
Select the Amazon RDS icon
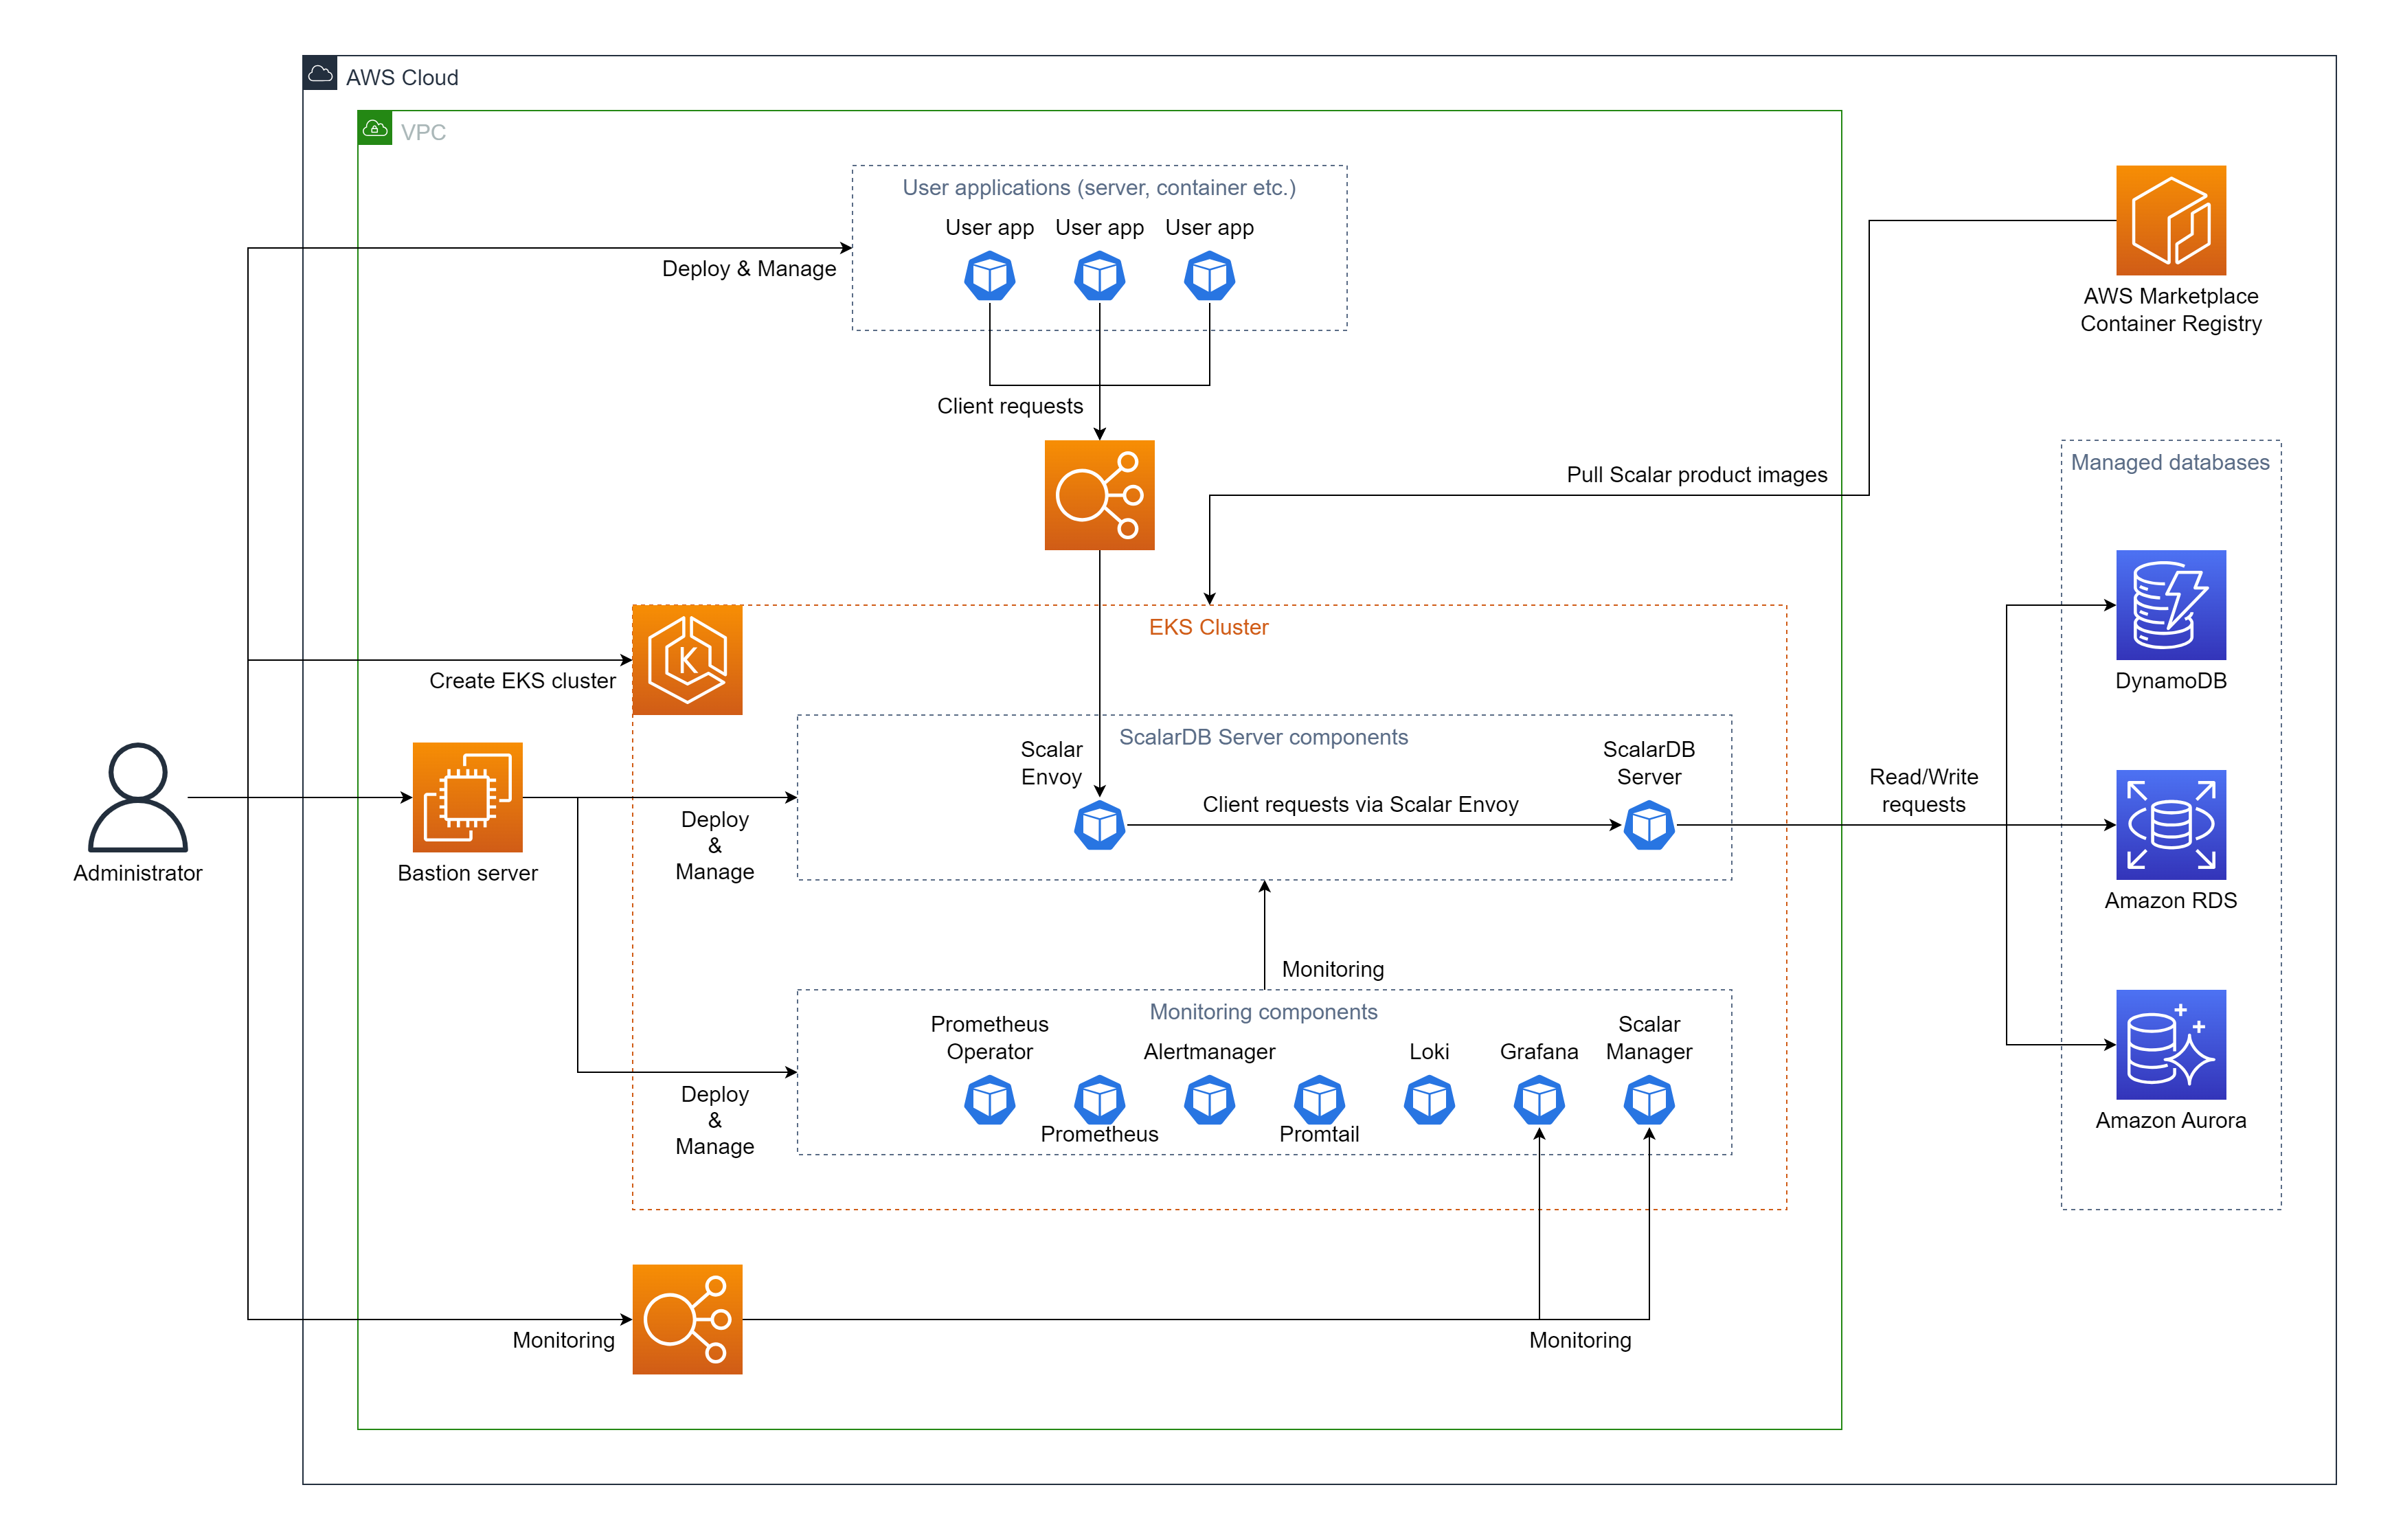2170,824
